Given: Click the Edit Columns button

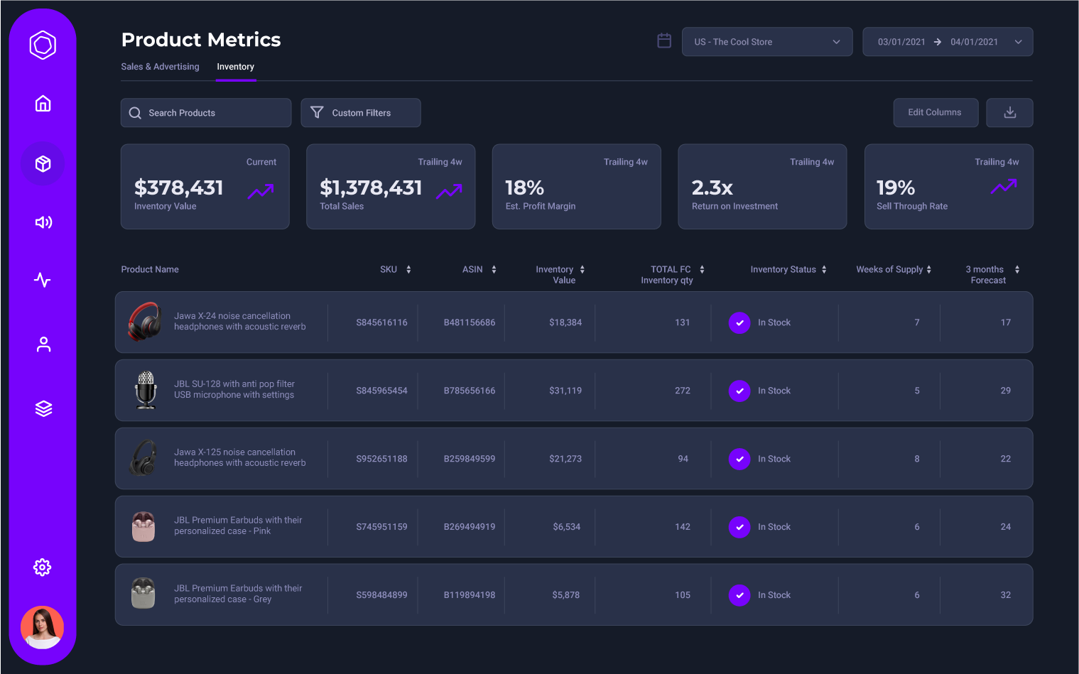Looking at the screenshot, I should click(x=935, y=113).
